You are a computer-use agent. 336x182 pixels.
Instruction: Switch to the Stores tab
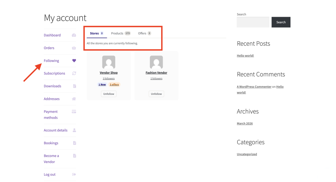97,33
